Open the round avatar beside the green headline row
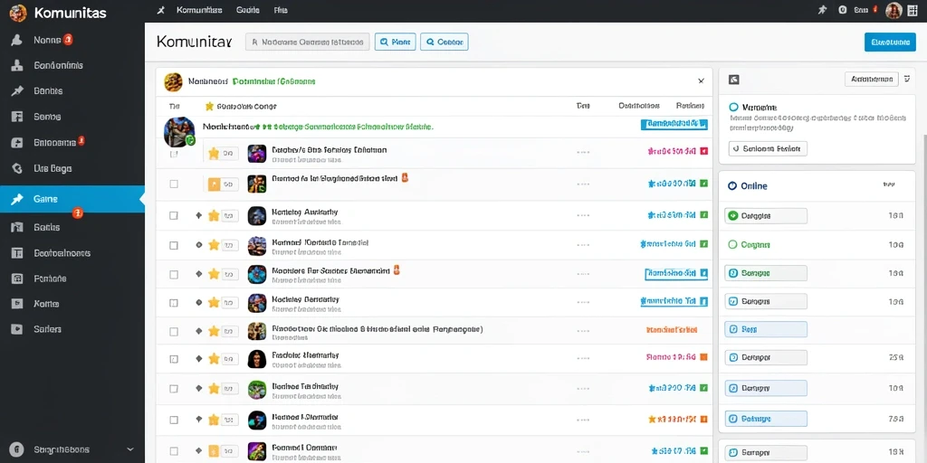The image size is (927, 463). coord(179,131)
